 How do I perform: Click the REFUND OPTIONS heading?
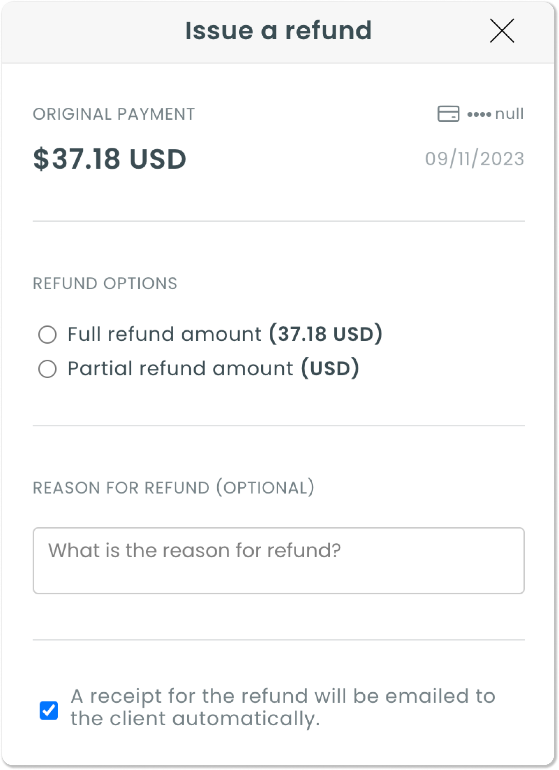[105, 283]
